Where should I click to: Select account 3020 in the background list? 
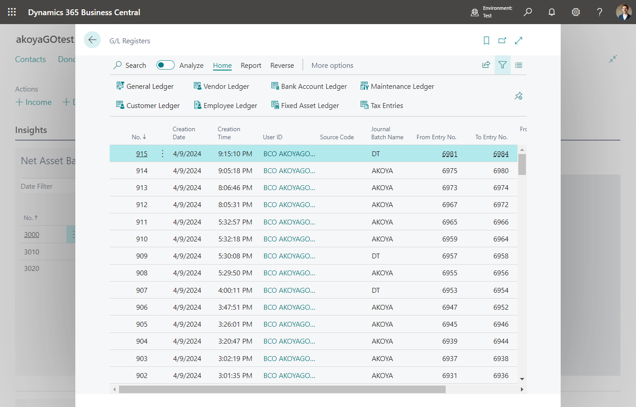point(32,268)
